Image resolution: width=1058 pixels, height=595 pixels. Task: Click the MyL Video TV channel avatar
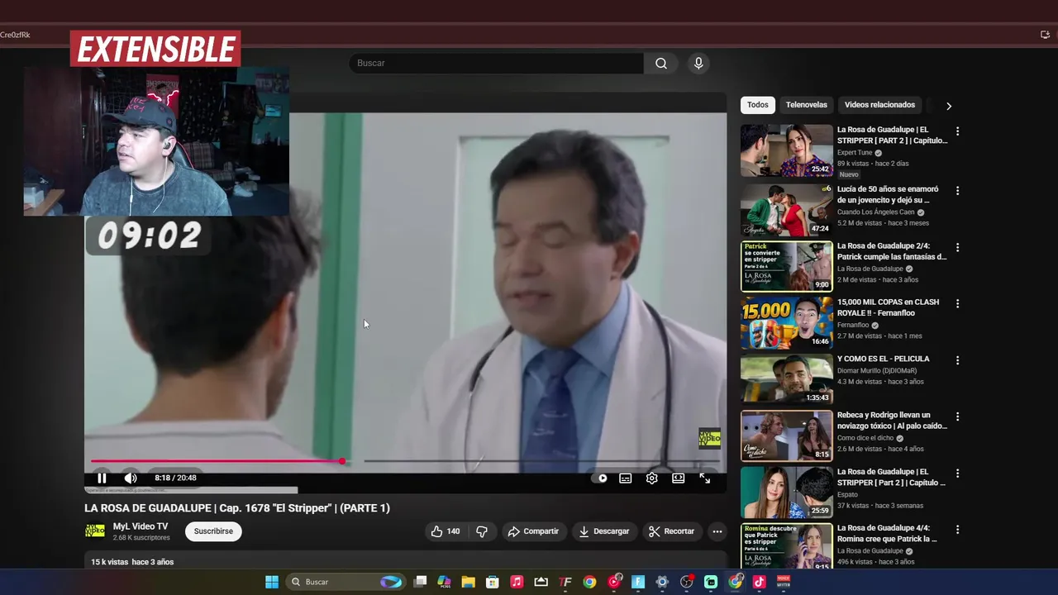(x=96, y=531)
